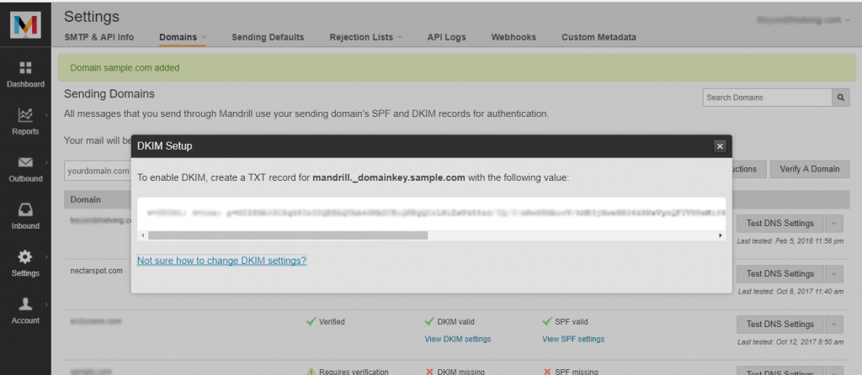Click View DKIM settings link
This screenshot has height=375, width=862.
pos(458,339)
